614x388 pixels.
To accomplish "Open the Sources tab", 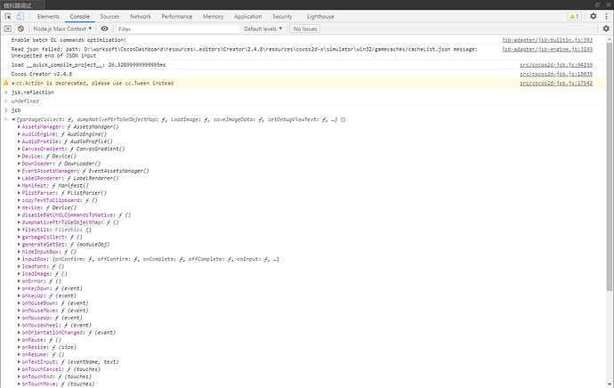I will 109,16.
